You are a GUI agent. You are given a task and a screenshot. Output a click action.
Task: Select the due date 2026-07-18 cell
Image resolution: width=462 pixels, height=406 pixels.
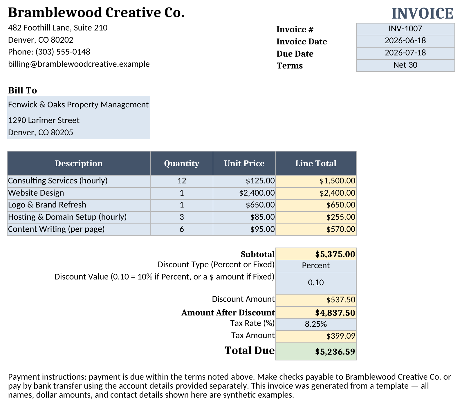click(405, 53)
